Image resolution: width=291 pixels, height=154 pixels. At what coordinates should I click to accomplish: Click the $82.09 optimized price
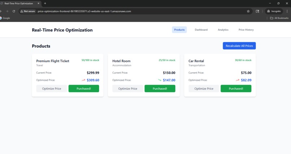click(x=246, y=80)
